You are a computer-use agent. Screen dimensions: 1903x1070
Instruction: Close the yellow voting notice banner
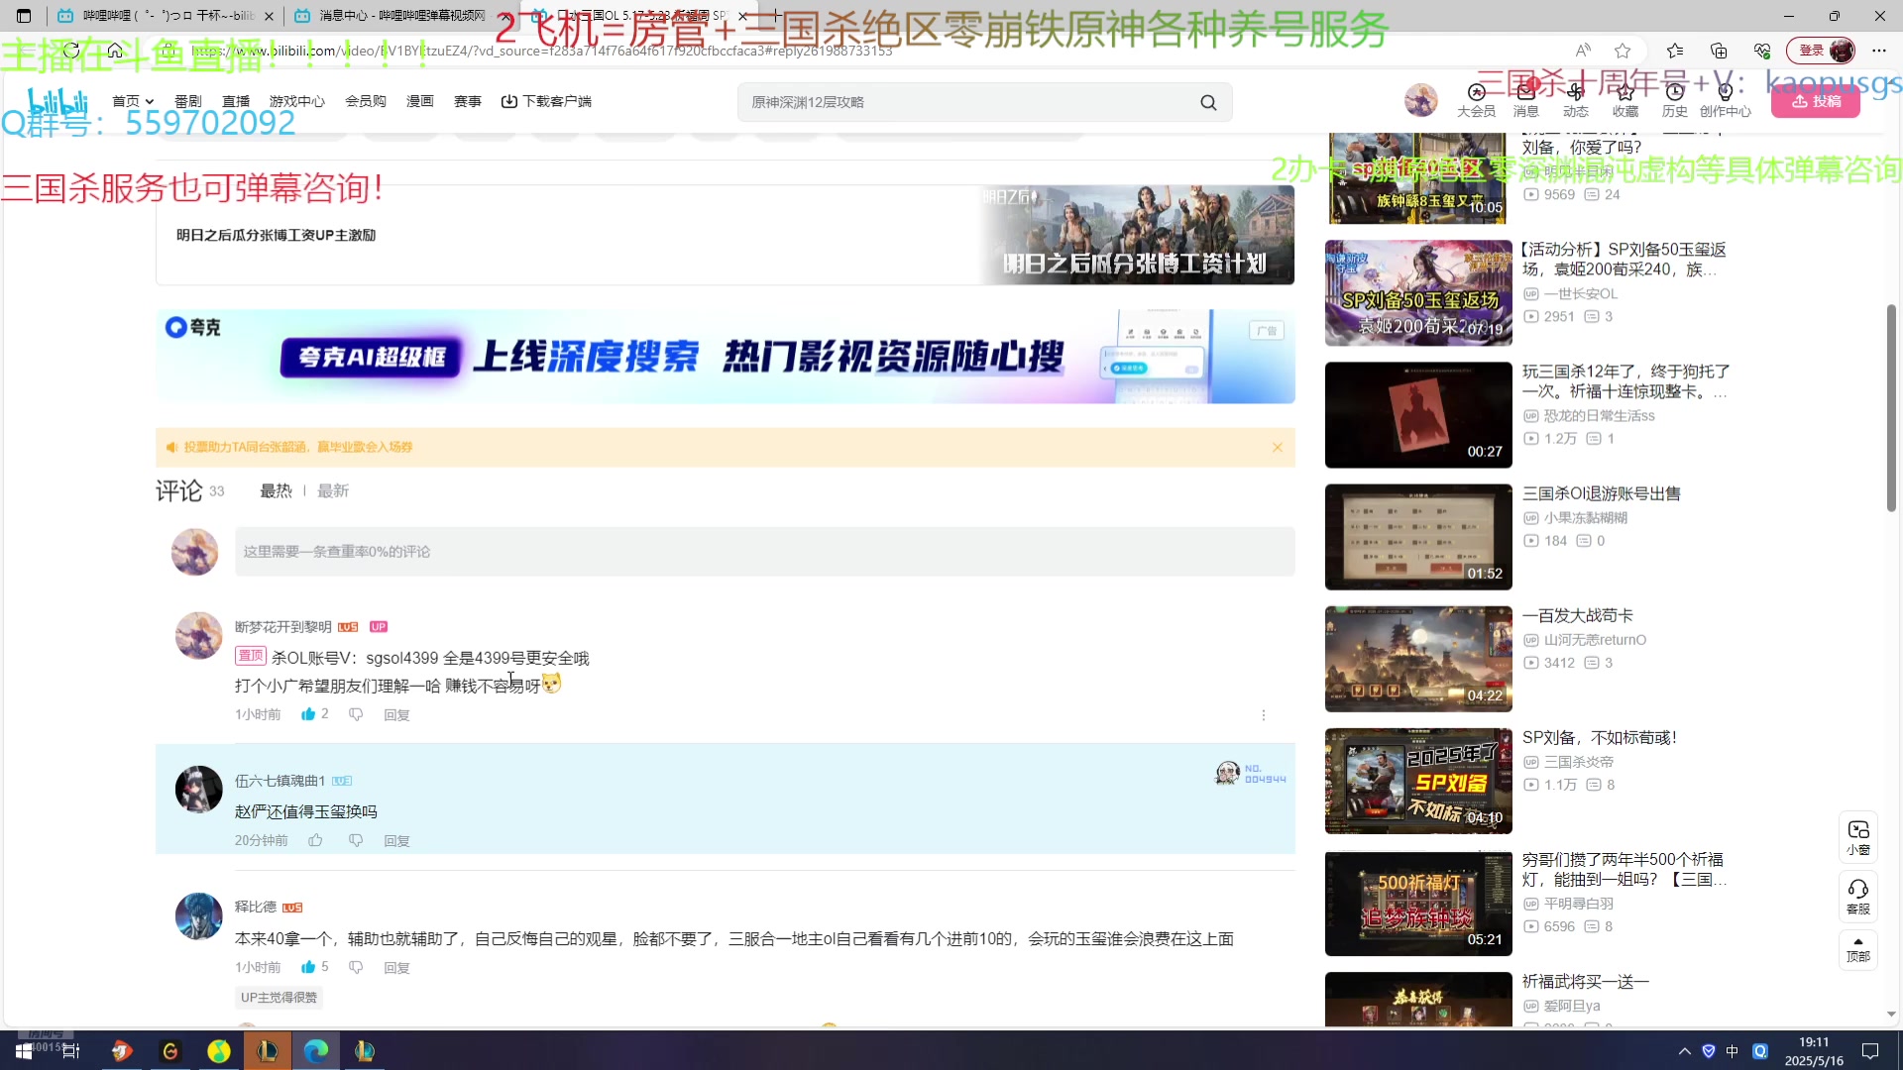point(1278,448)
